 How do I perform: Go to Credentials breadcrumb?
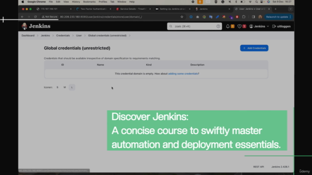tap(63, 35)
